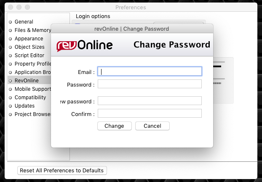The height and width of the screenshot is (182, 262).
Task: Select RevOnline in the preferences list
Action: pyautogui.click(x=27, y=81)
